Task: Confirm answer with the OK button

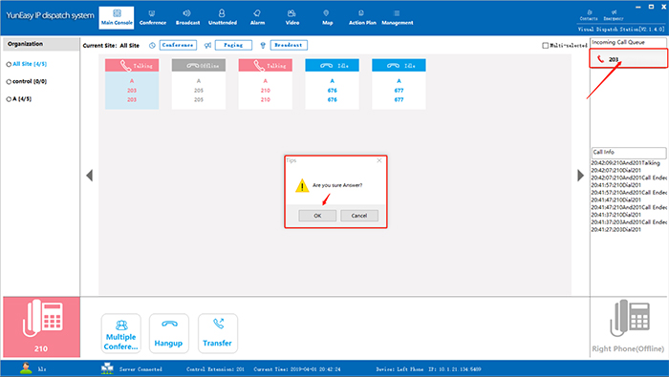Action: click(317, 216)
